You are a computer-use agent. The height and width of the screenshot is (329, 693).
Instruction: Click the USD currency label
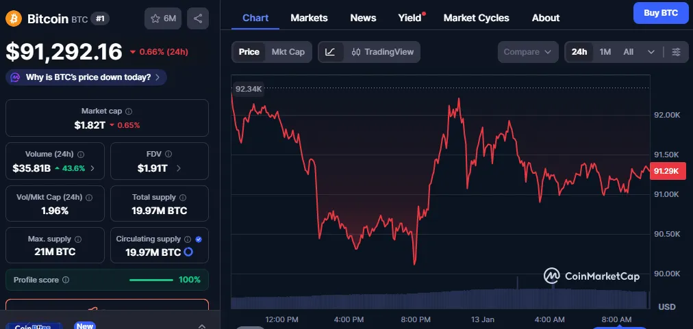pyautogui.click(x=666, y=306)
